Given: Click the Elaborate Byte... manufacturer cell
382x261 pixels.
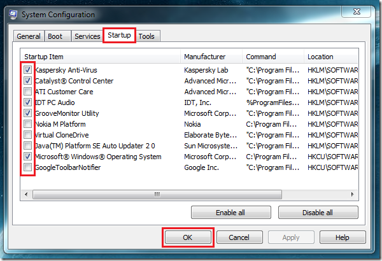Looking at the screenshot, I should pyautogui.click(x=211, y=135).
